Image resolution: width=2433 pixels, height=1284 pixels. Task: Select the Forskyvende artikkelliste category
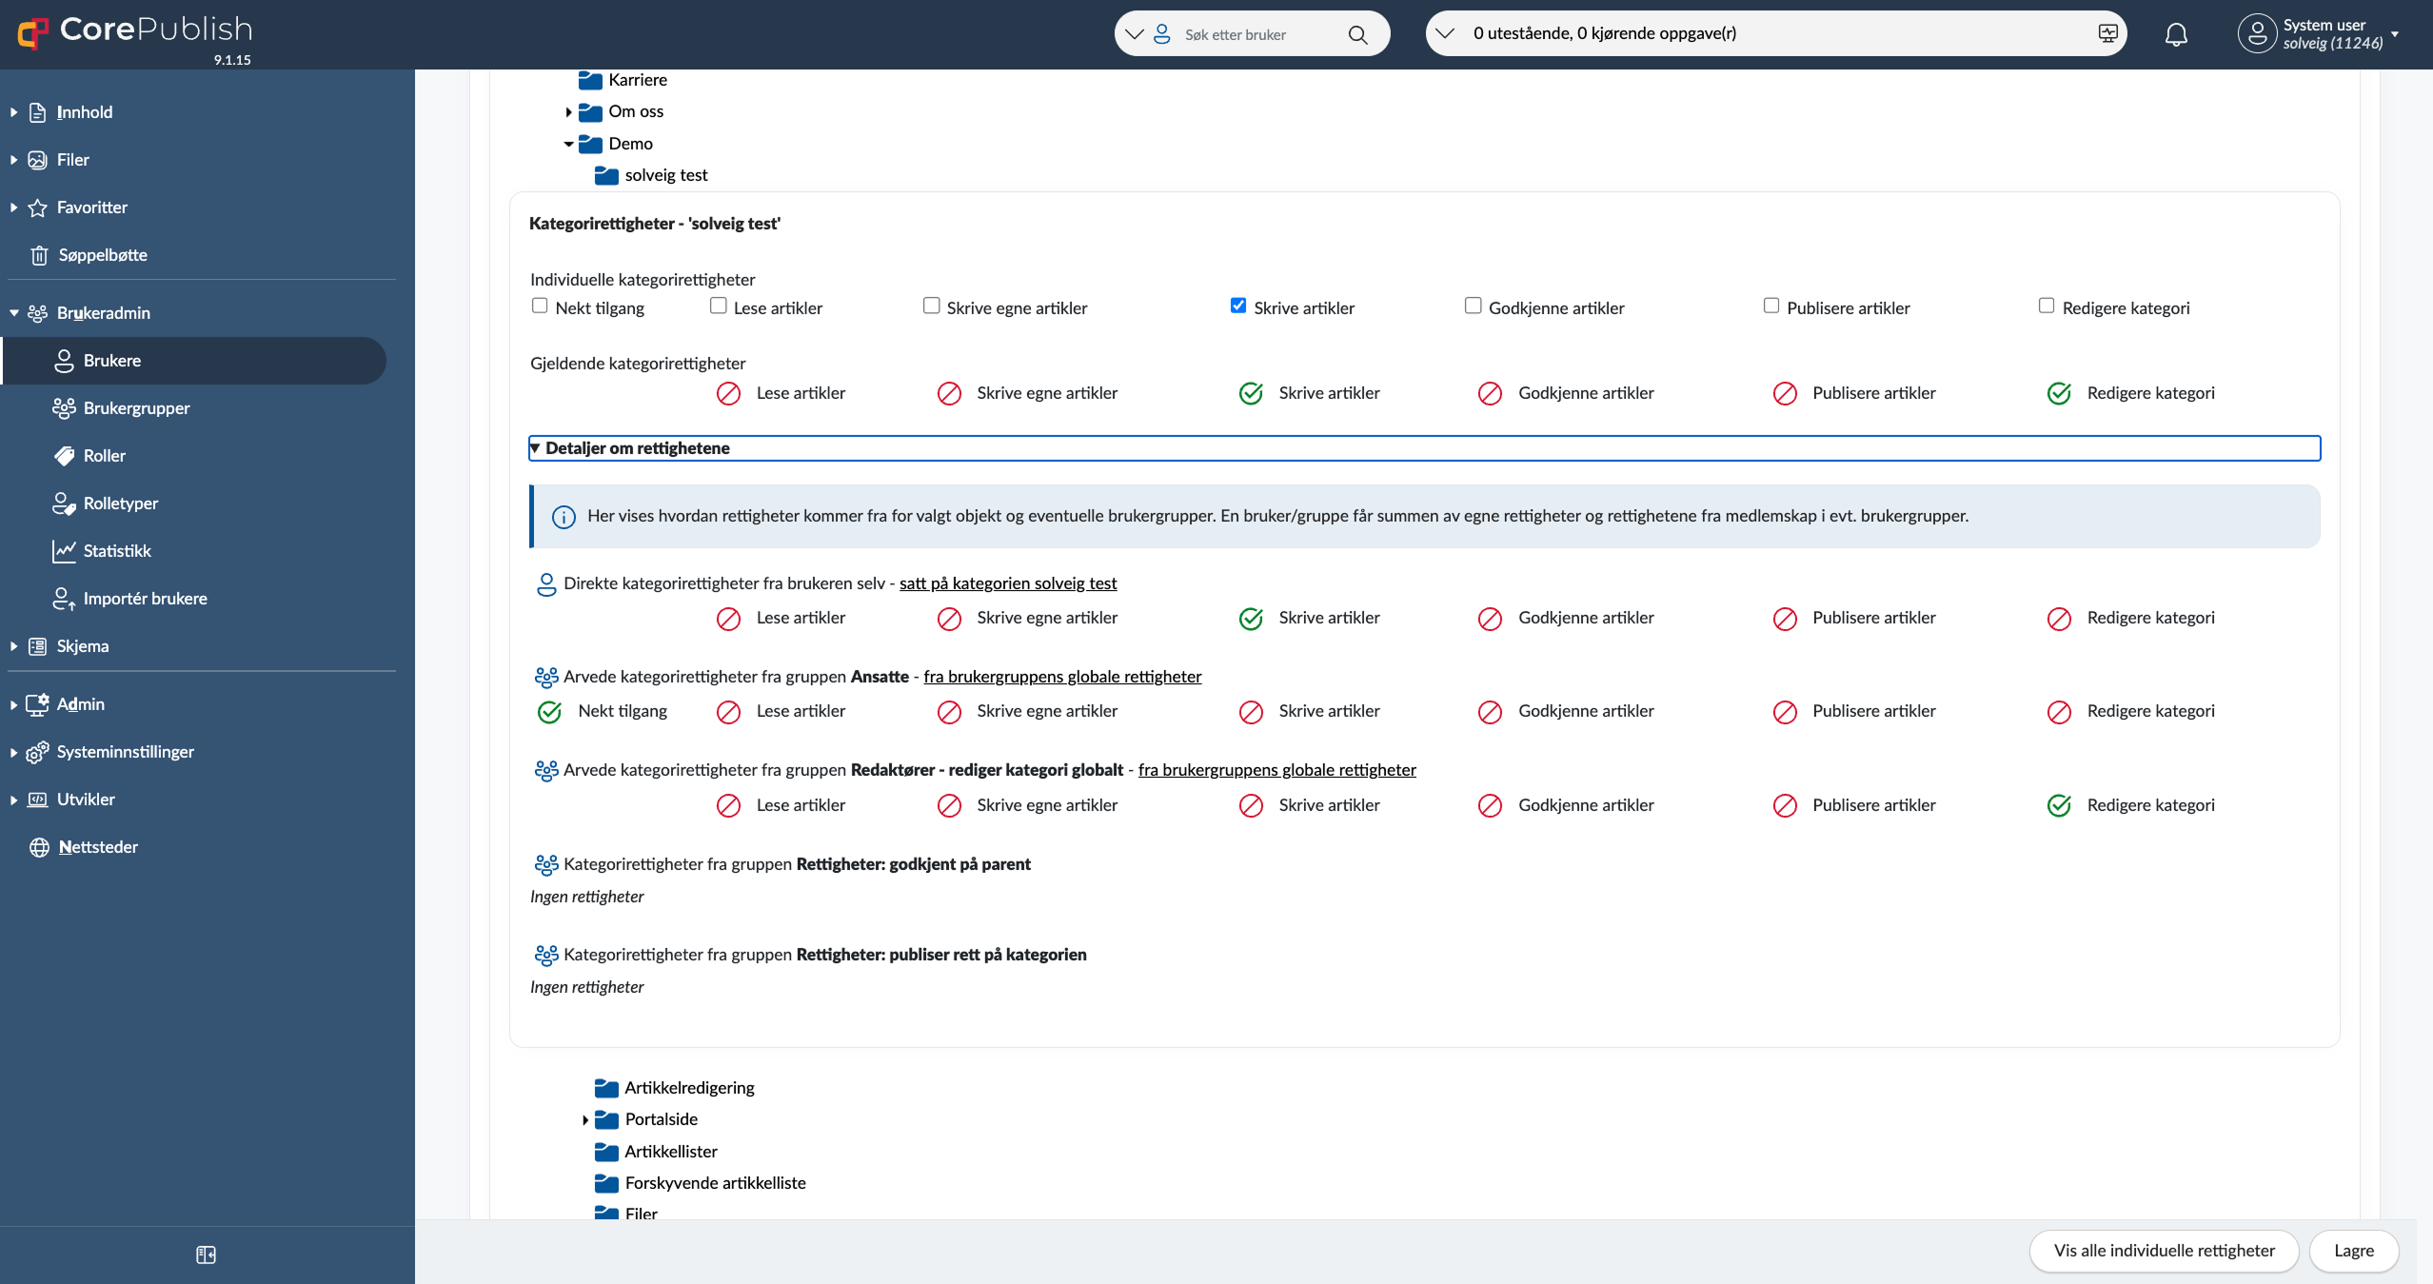[715, 1183]
